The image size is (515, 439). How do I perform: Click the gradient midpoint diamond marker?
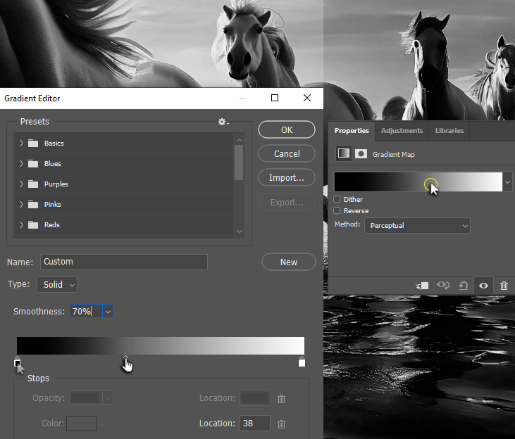[126, 357]
